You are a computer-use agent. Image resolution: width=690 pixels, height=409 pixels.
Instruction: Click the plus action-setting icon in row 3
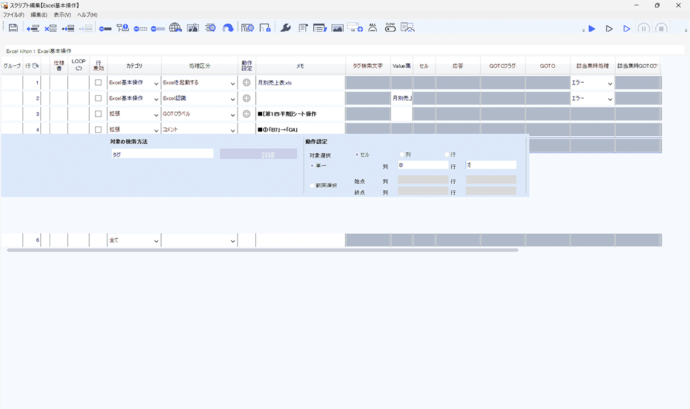pyautogui.click(x=246, y=114)
